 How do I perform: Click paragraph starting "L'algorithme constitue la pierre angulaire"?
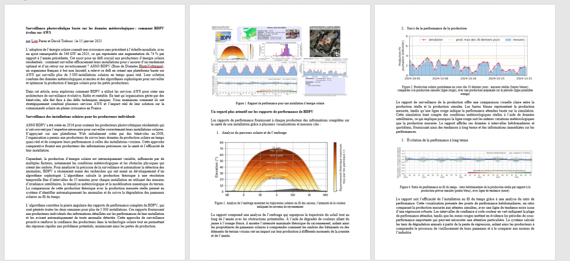click(x=95, y=215)
